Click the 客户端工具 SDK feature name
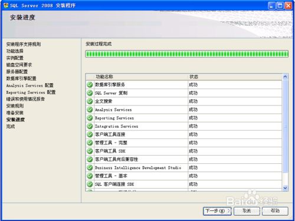The width and height of the screenshot is (295, 221). coord(110,151)
